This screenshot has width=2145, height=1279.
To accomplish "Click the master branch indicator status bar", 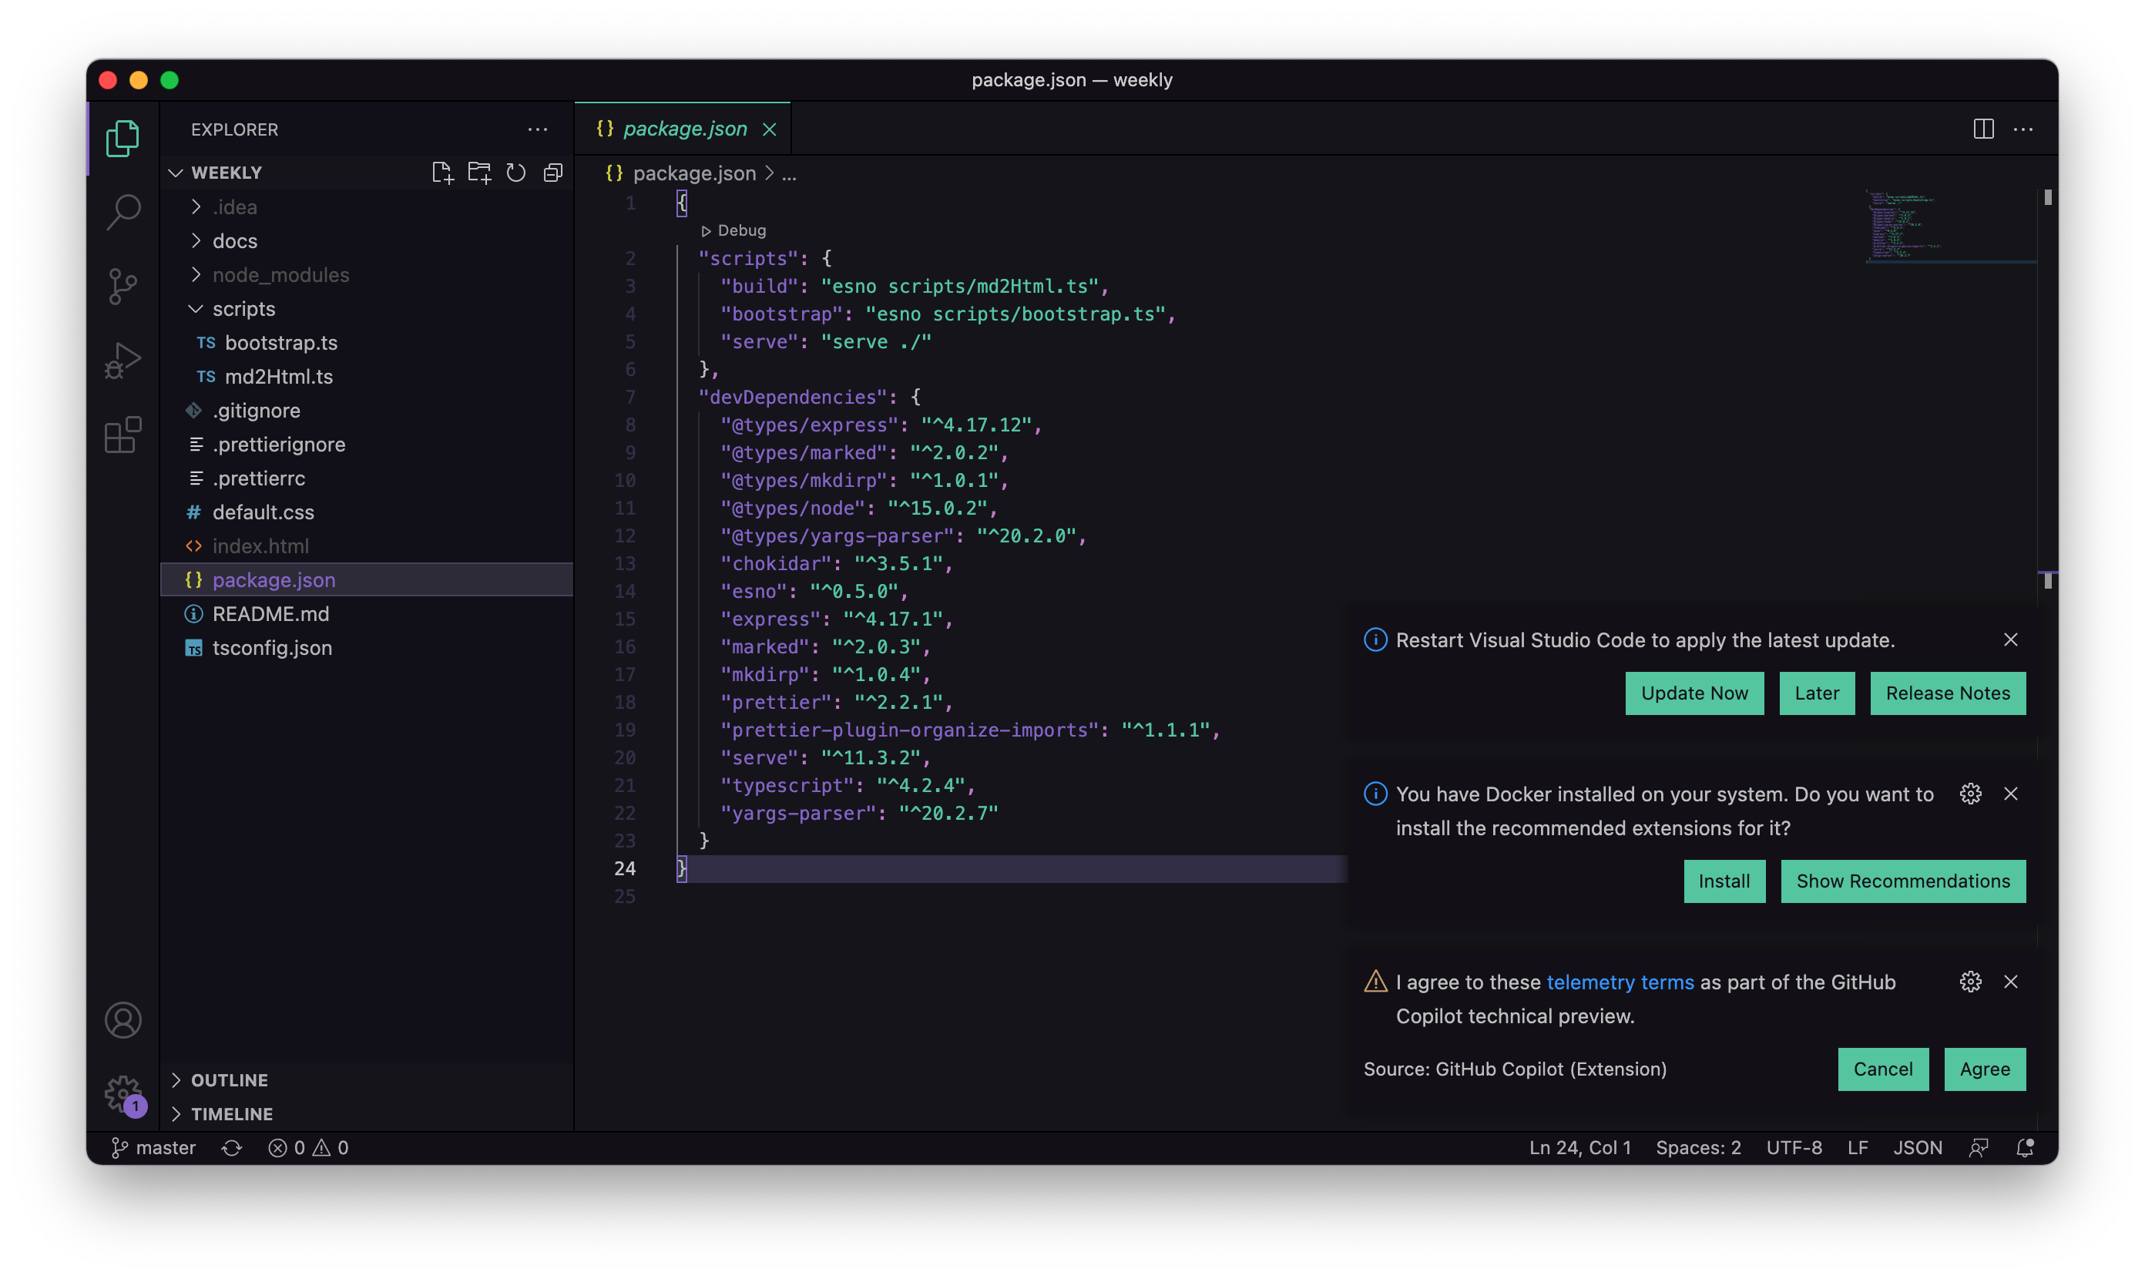I will pyautogui.click(x=153, y=1146).
